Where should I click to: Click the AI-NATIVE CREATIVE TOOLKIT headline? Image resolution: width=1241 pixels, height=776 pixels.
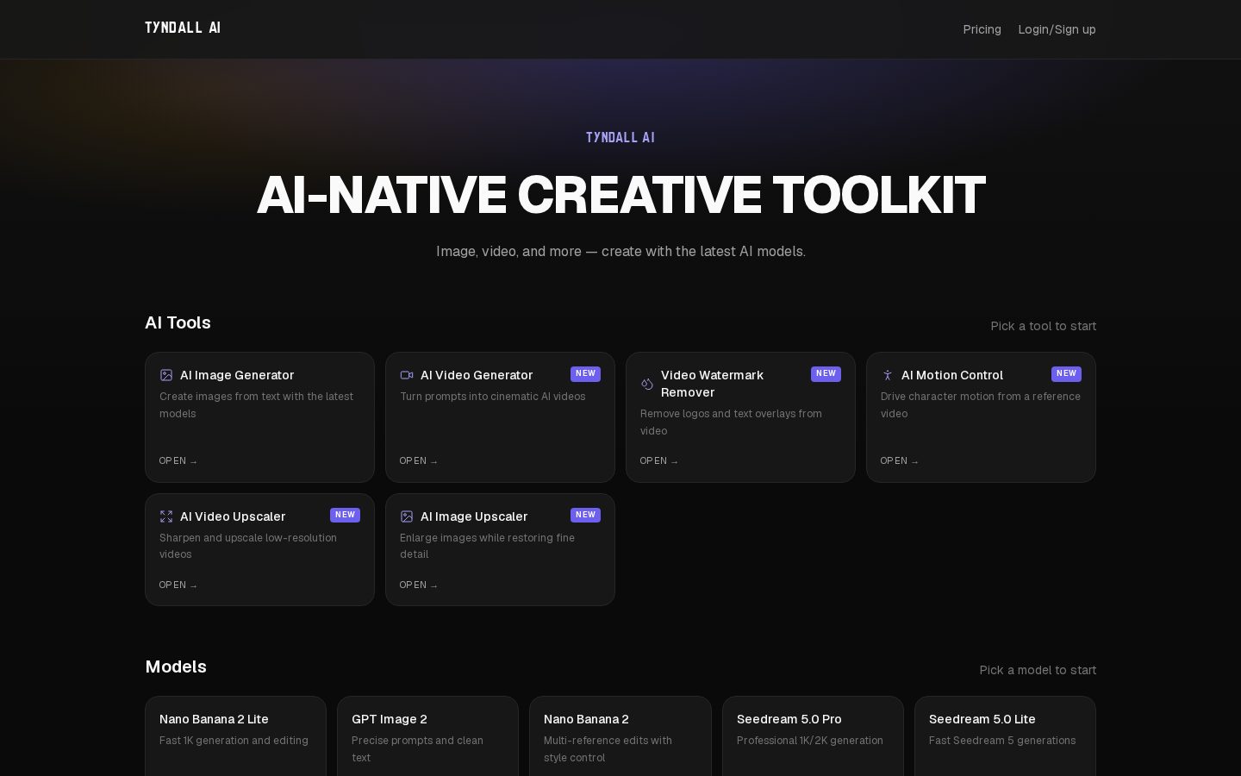620,195
